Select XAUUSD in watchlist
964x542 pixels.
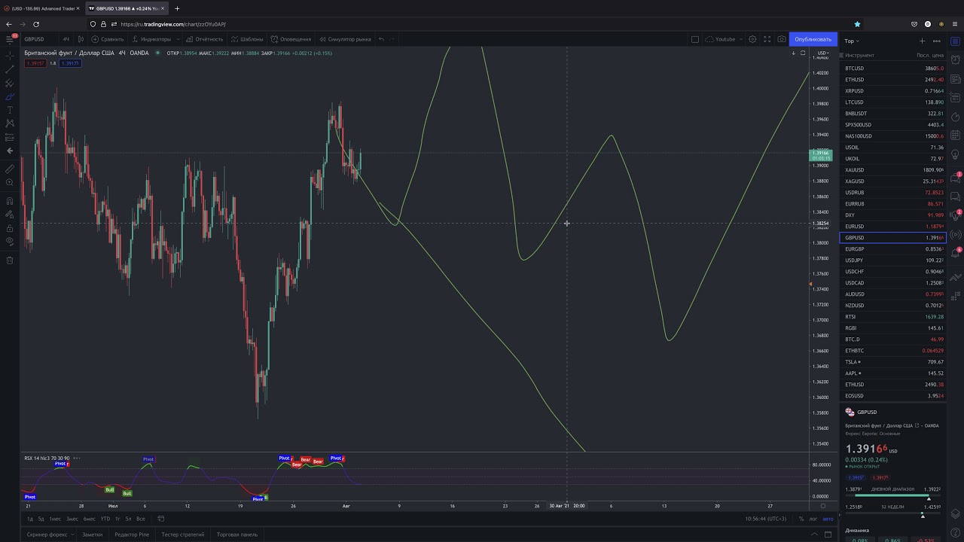892,170
